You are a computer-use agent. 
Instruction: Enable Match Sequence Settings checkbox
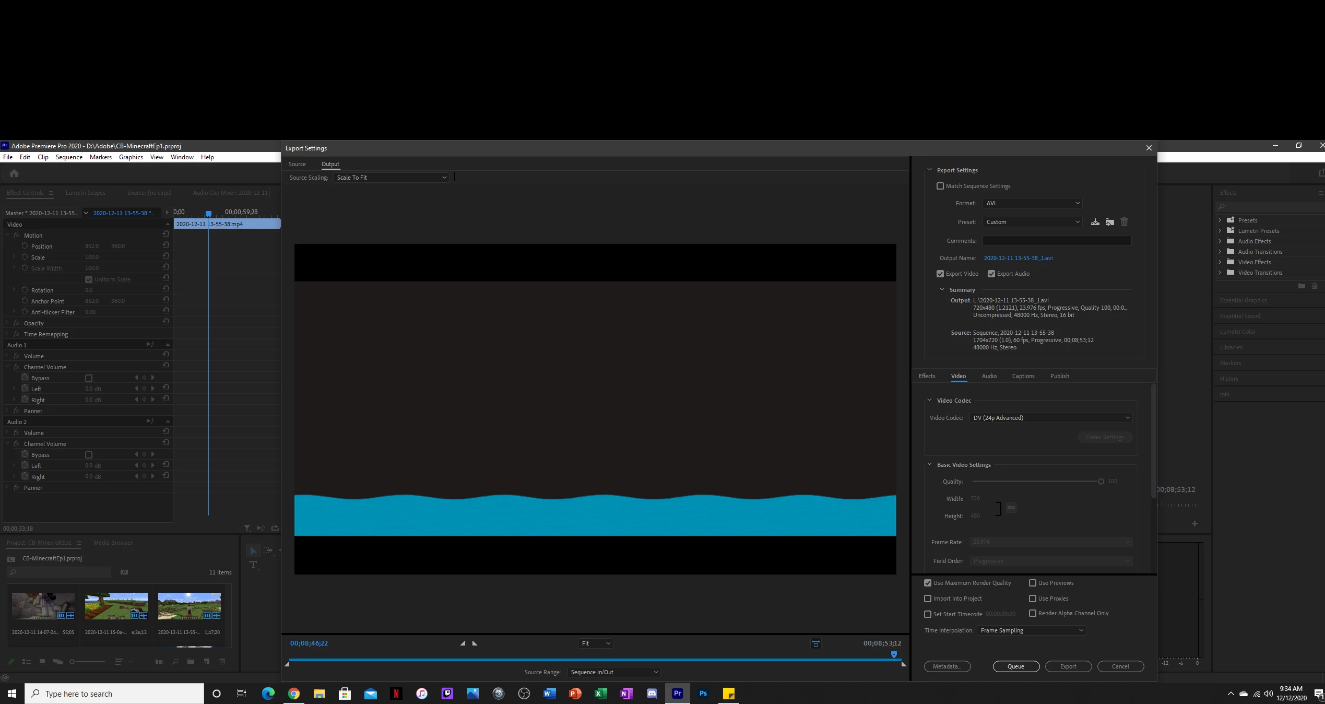pyautogui.click(x=940, y=186)
